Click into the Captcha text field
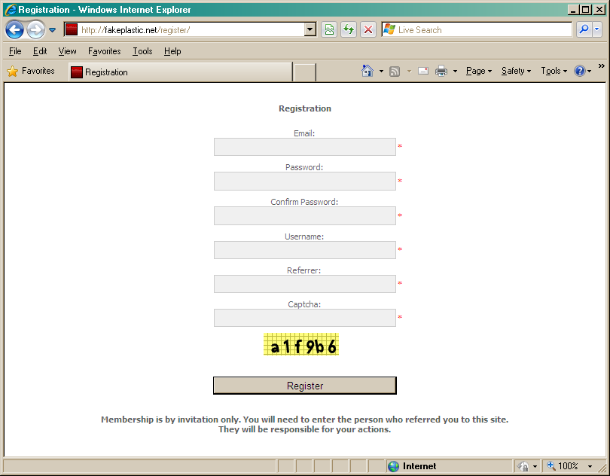 [304, 318]
